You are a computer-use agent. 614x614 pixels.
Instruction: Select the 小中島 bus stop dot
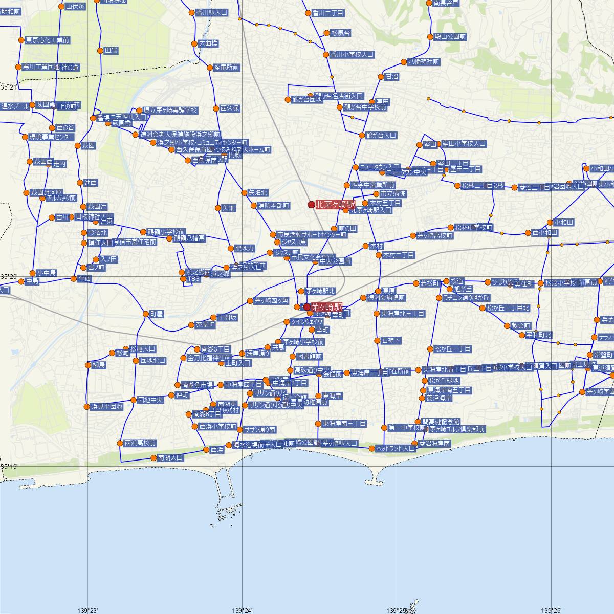[x=33, y=273]
